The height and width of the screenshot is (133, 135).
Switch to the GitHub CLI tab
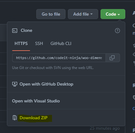pos(61,43)
